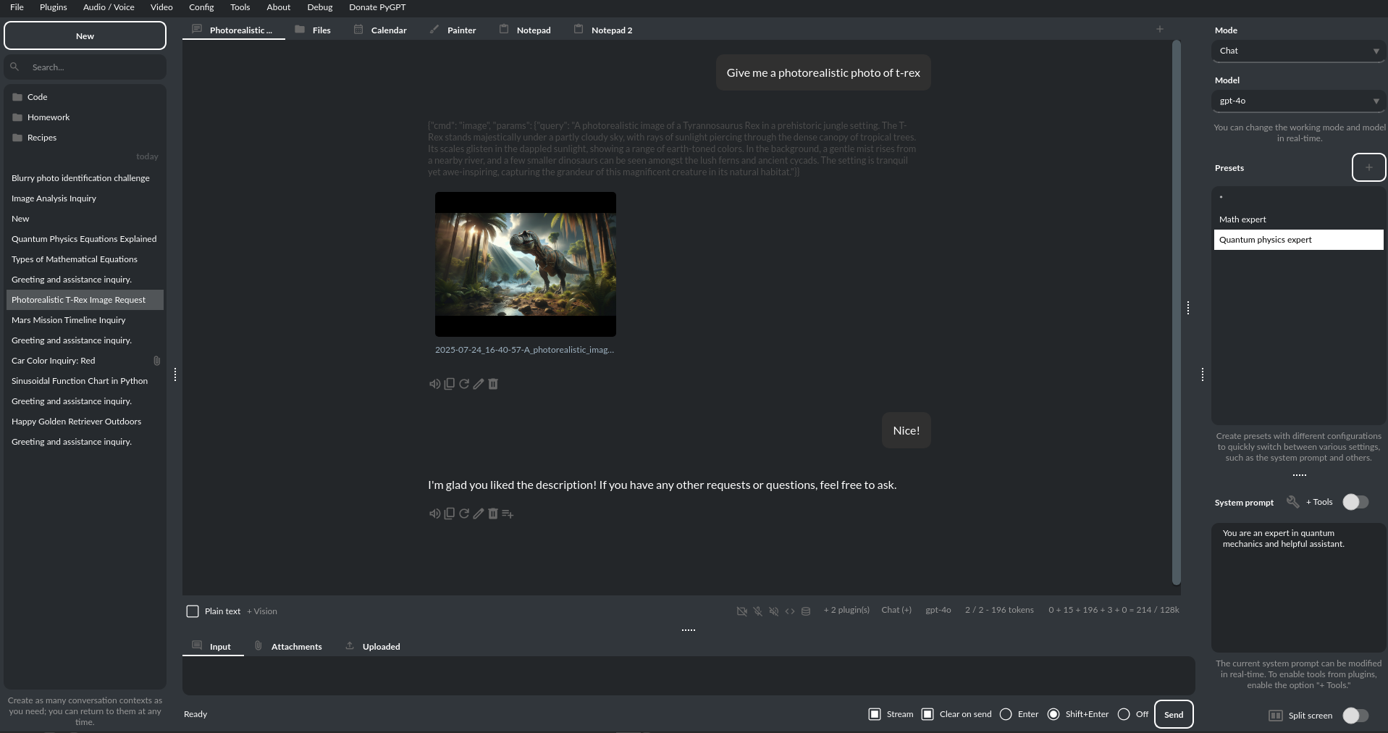This screenshot has width=1388, height=733.
Task: Enable the + Tools toggle switch
Action: (x=1355, y=502)
